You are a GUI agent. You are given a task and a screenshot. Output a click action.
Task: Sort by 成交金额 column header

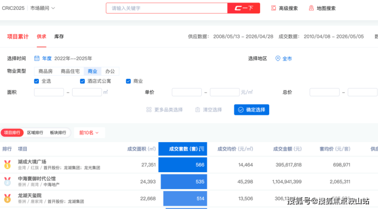288,149
